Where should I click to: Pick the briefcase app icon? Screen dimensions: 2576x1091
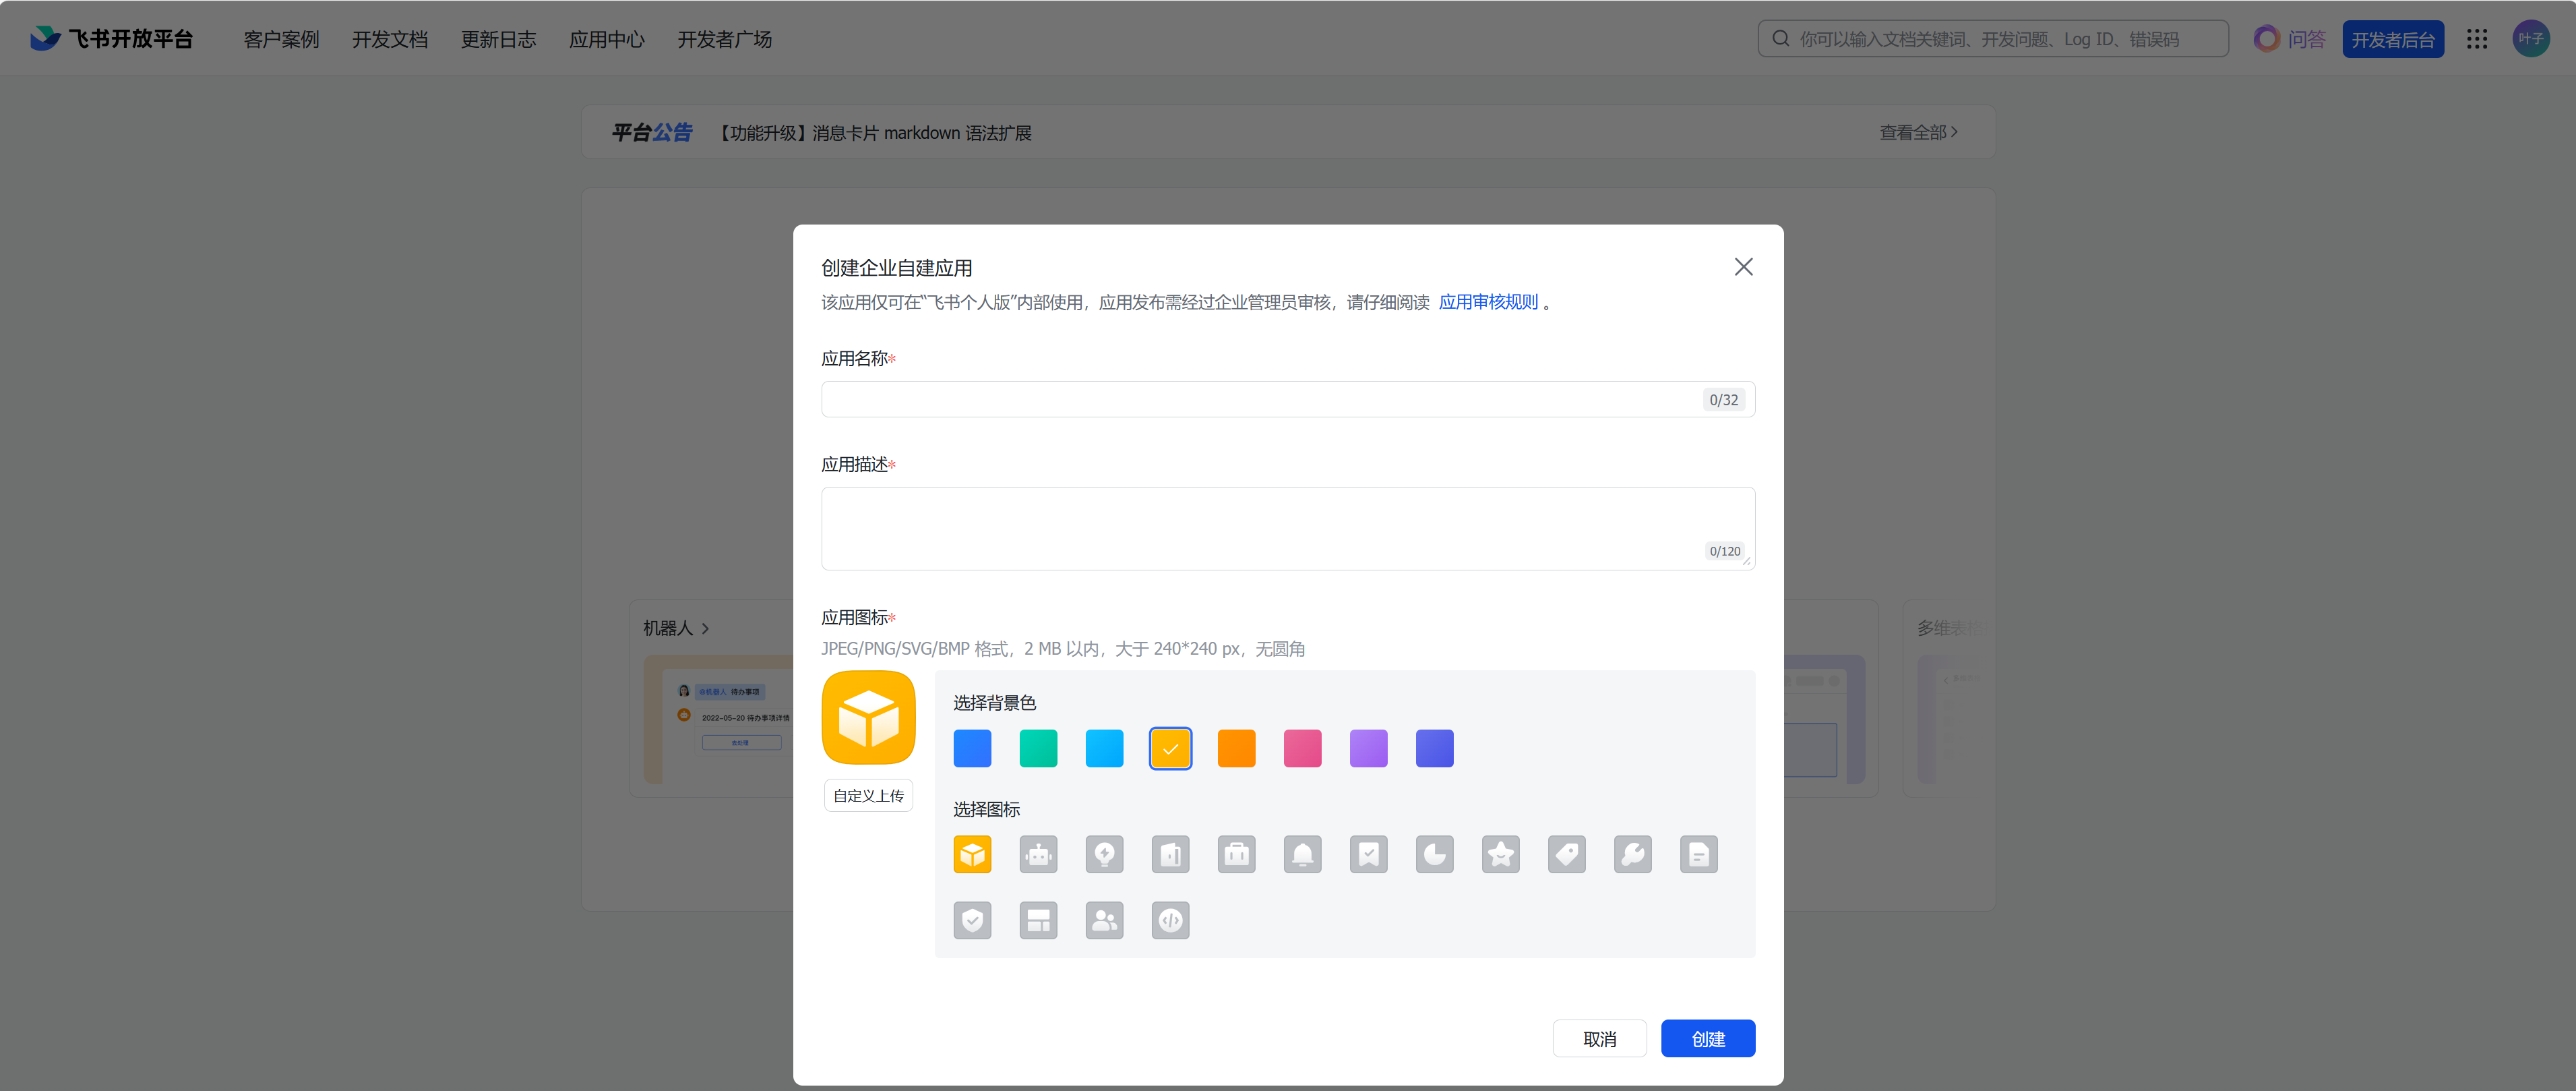1236,855
